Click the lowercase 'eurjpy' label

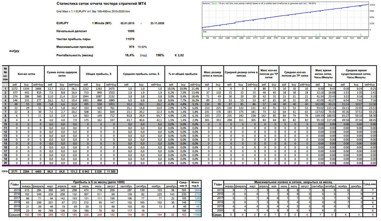14,51
